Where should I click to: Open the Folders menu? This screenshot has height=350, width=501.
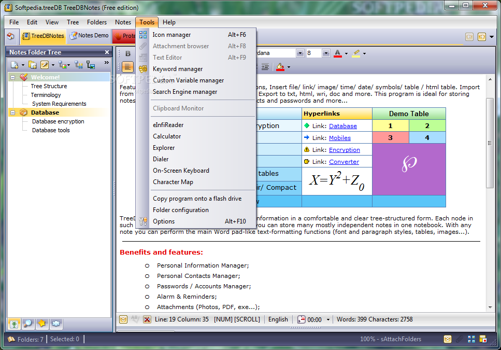coord(97,22)
